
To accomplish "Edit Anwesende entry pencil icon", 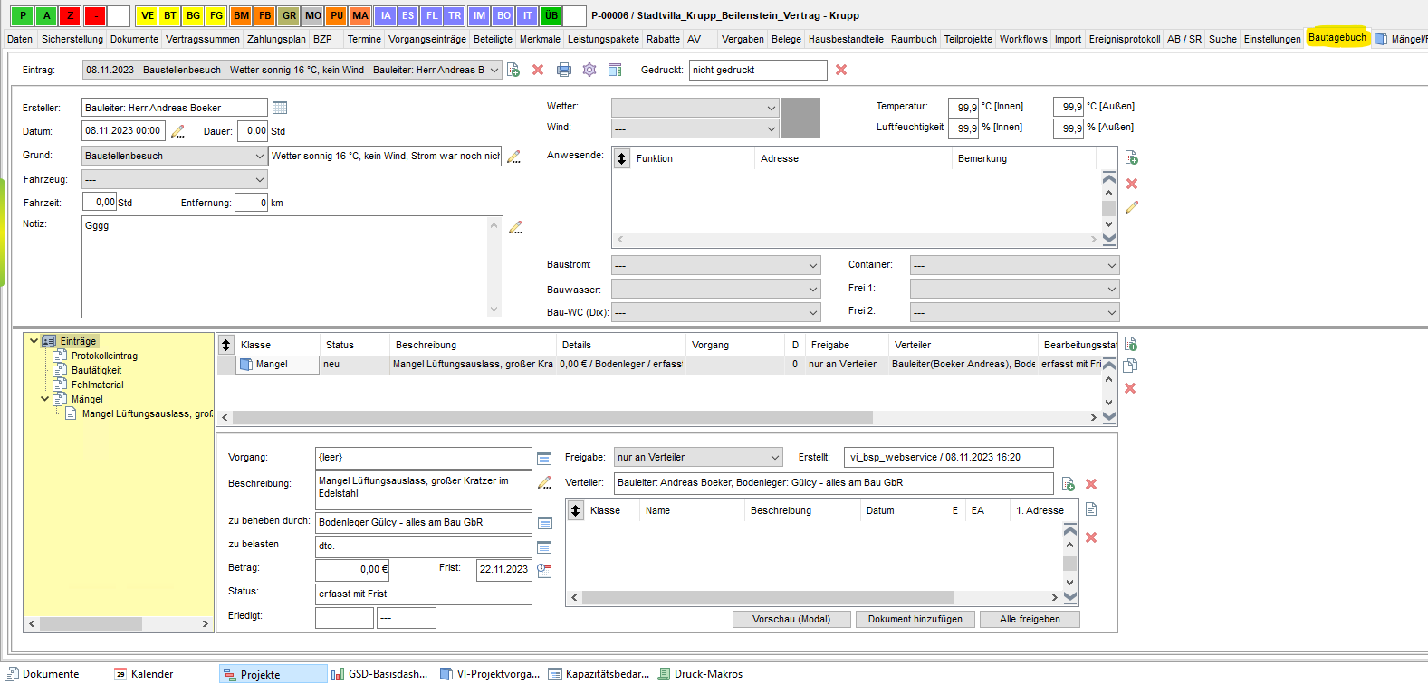I will 1132,207.
